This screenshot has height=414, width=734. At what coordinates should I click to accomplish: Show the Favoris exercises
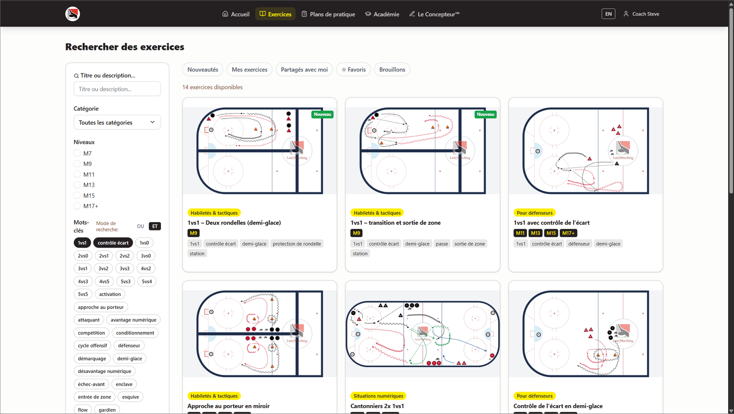(x=354, y=69)
